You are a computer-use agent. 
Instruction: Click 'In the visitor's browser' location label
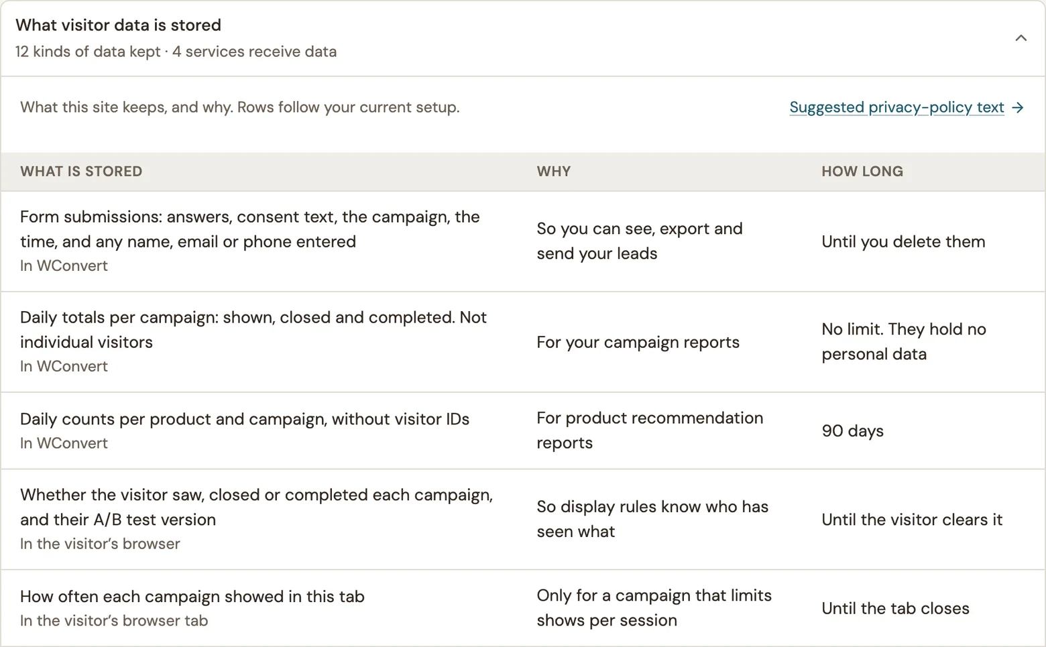[x=100, y=544]
